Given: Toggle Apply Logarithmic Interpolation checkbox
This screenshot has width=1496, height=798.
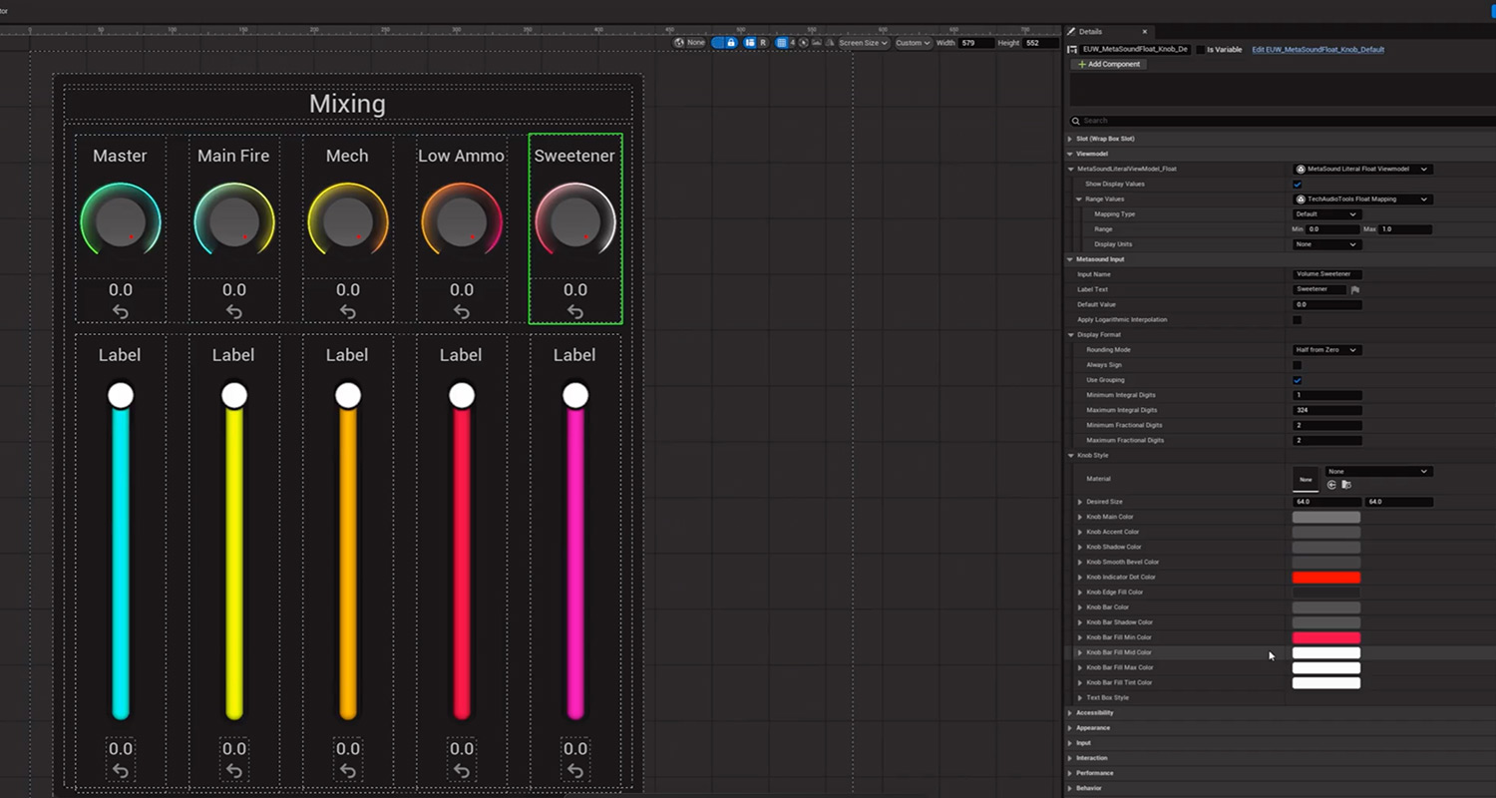Looking at the screenshot, I should tap(1298, 320).
